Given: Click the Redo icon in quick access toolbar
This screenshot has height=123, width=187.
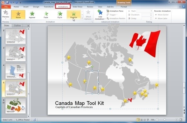Looking at the screenshot, I should pos(16,2).
